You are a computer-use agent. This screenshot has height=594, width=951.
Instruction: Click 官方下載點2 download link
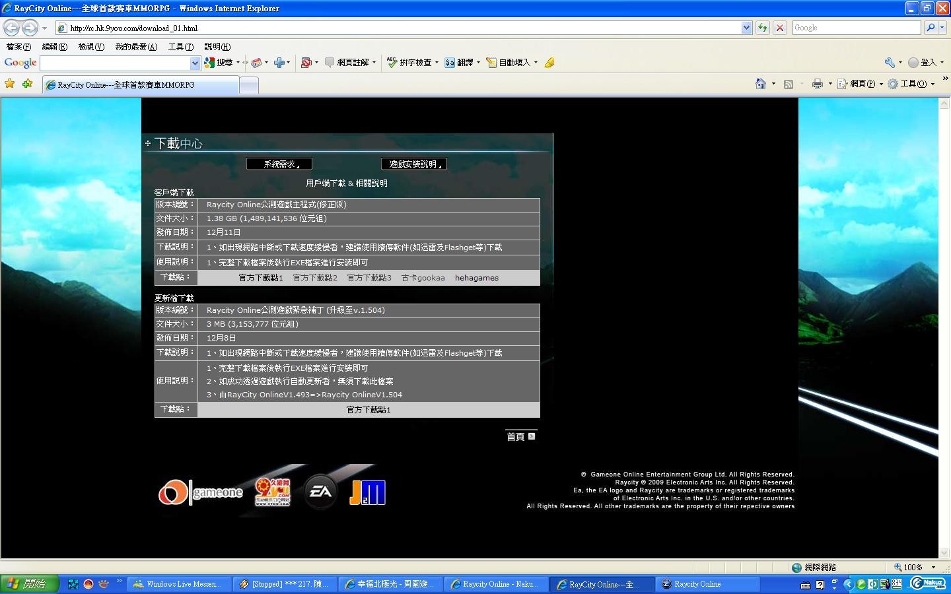315,278
